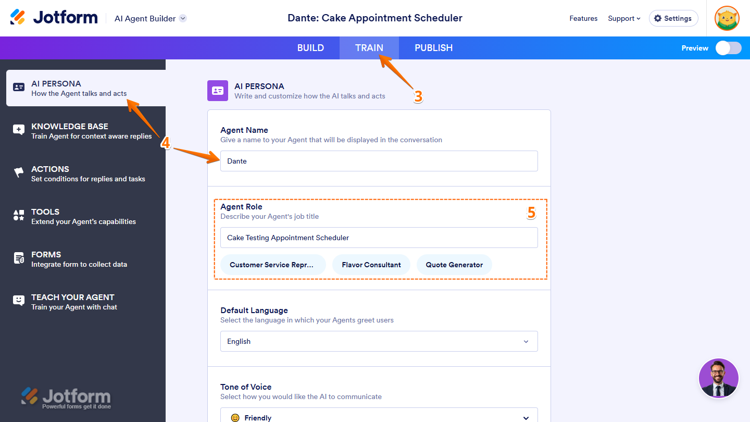Click the Teach Your Agent smiley icon
This screenshot has height=422, width=750.
click(x=19, y=301)
